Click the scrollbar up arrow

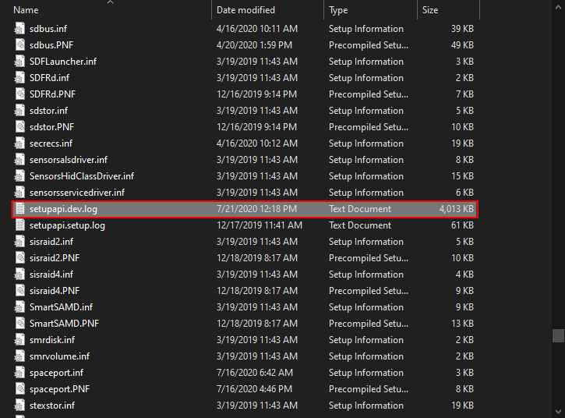[x=558, y=7]
